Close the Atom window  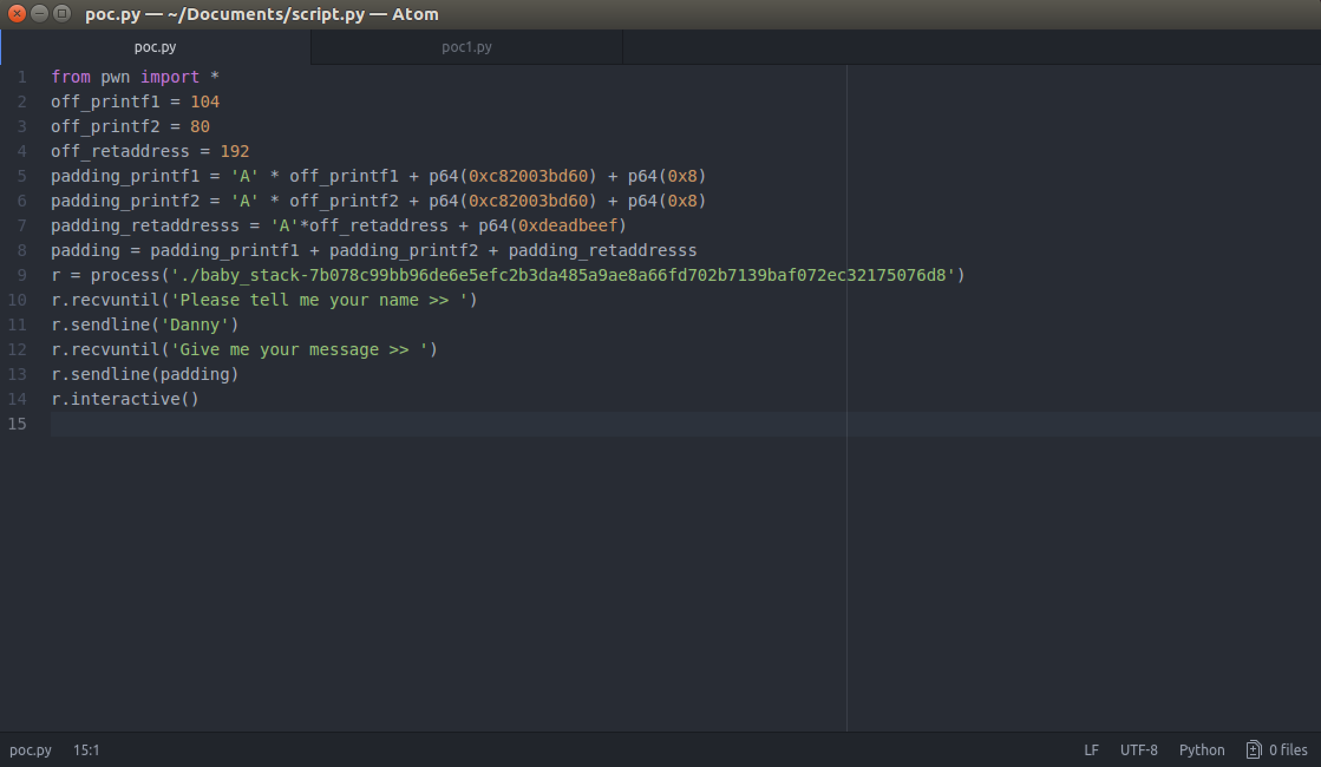point(17,14)
